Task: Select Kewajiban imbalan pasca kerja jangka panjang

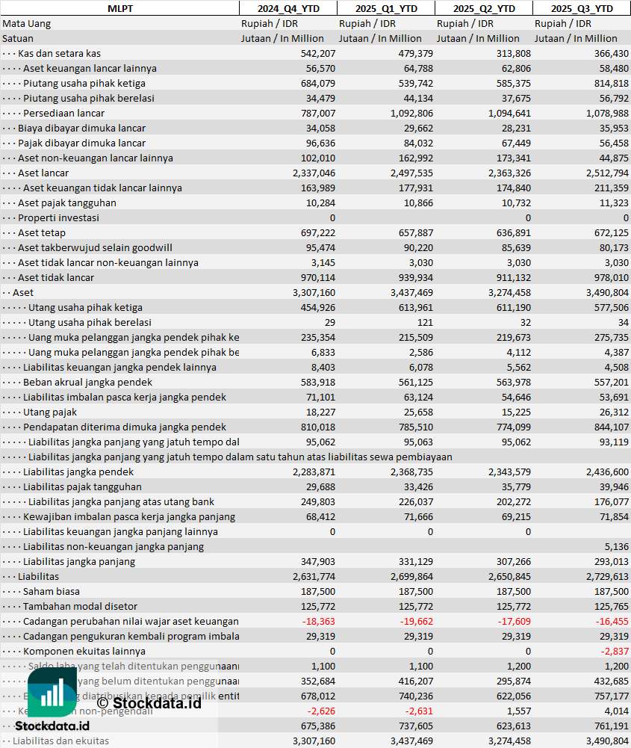Action: (x=129, y=516)
